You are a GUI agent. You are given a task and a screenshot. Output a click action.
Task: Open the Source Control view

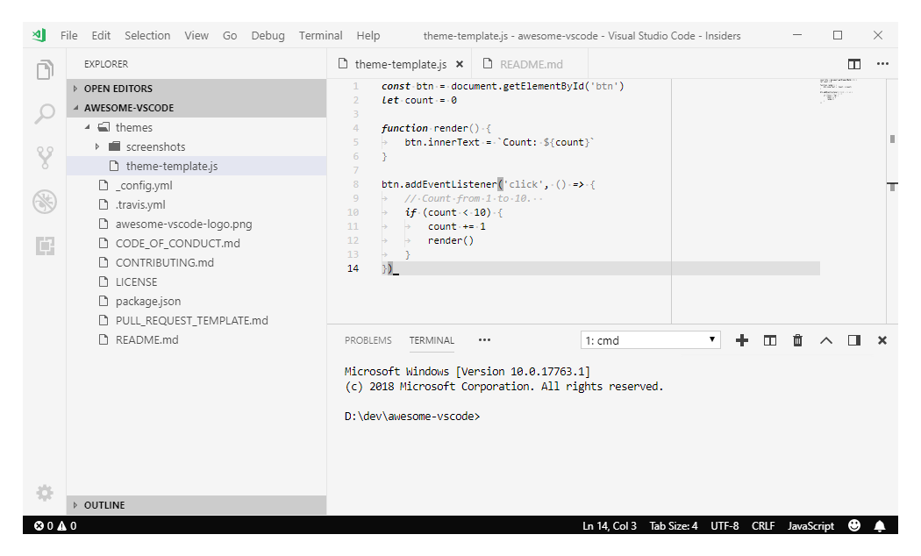44,158
